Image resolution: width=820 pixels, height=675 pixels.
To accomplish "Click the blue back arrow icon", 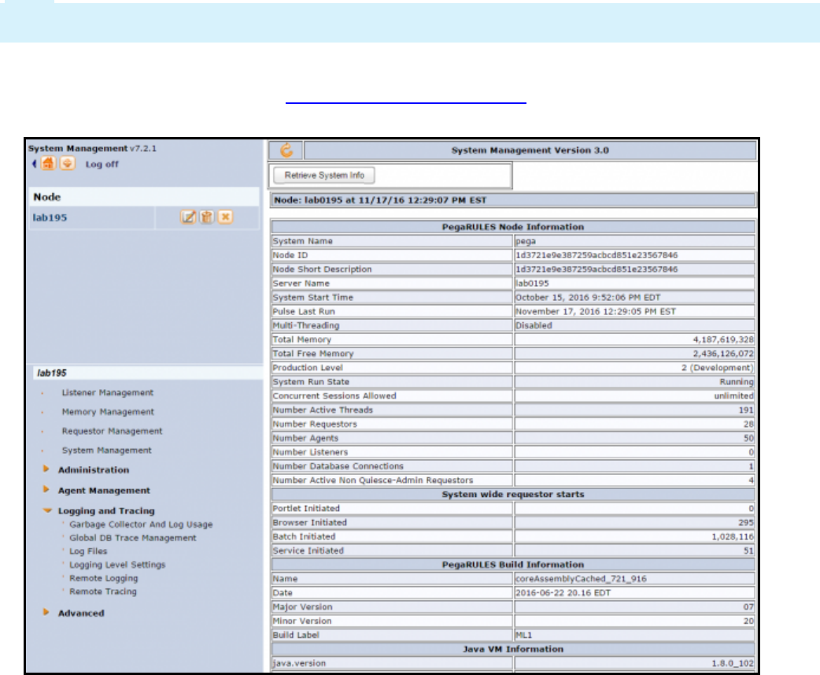I will tap(34, 164).
